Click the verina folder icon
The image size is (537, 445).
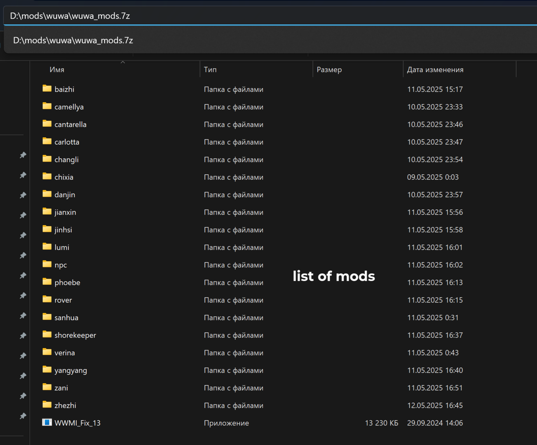coord(47,352)
